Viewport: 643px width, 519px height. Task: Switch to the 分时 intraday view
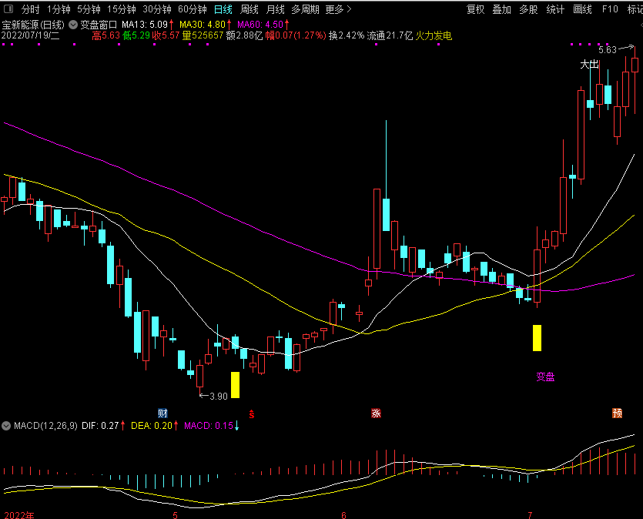pyautogui.click(x=30, y=9)
